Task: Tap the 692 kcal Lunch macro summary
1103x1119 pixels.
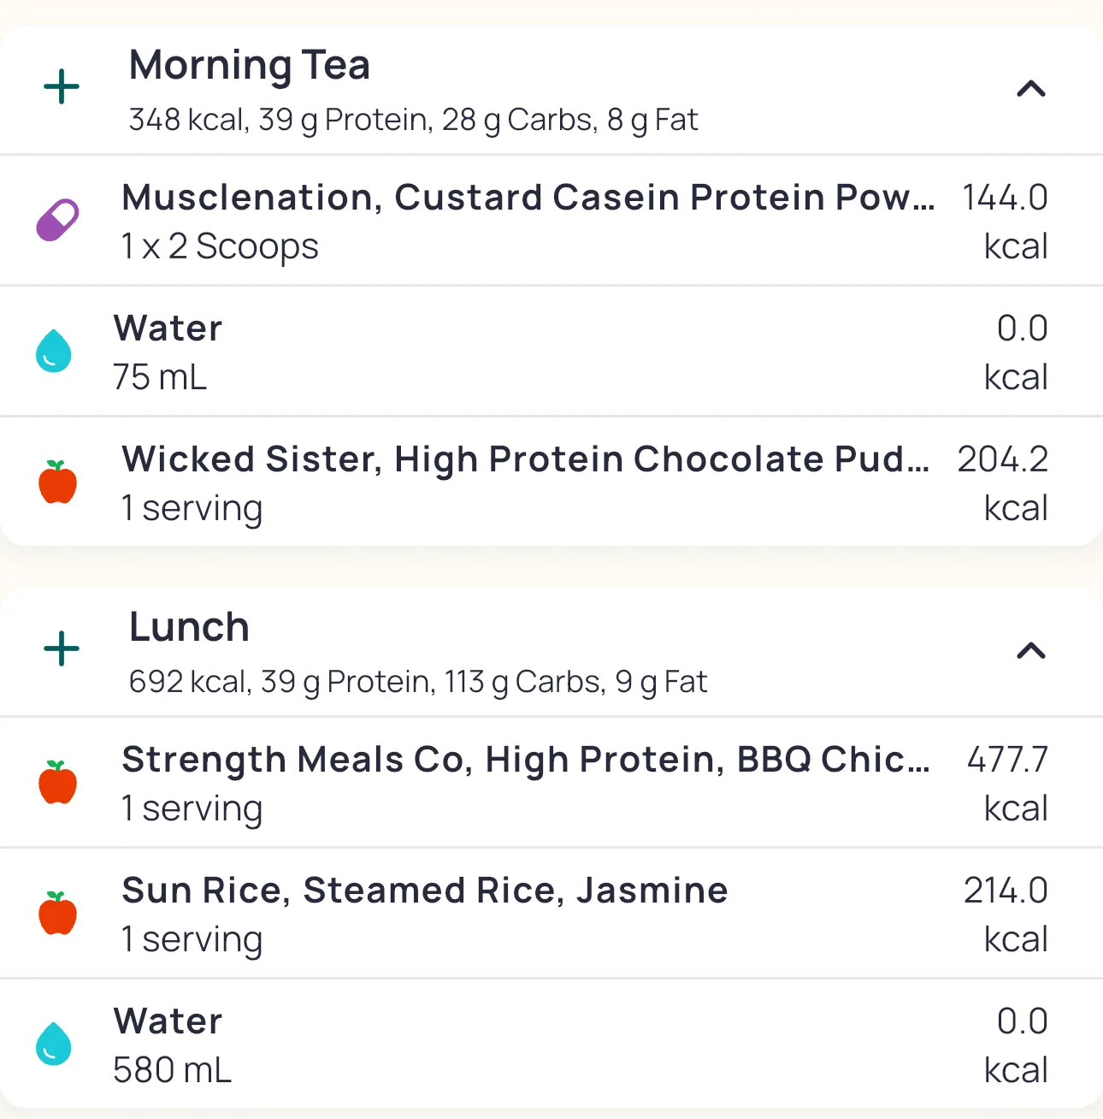Action: tap(418, 682)
